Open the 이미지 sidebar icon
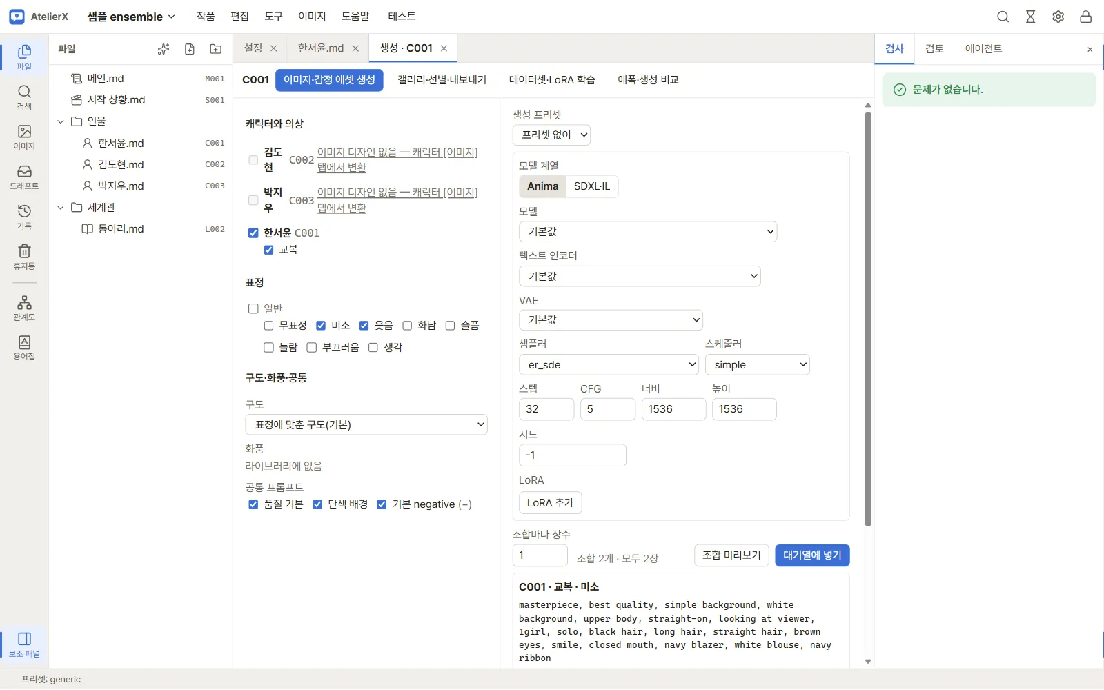1104x690 pixels. point(24,137)
